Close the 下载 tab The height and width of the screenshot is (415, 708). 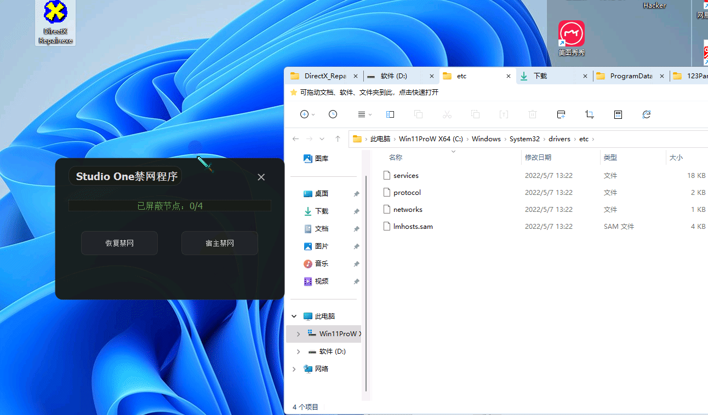(585, 76)
